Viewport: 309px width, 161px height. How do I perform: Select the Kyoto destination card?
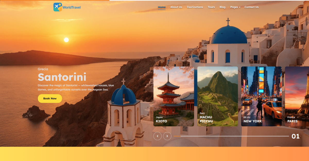(174, 96)
